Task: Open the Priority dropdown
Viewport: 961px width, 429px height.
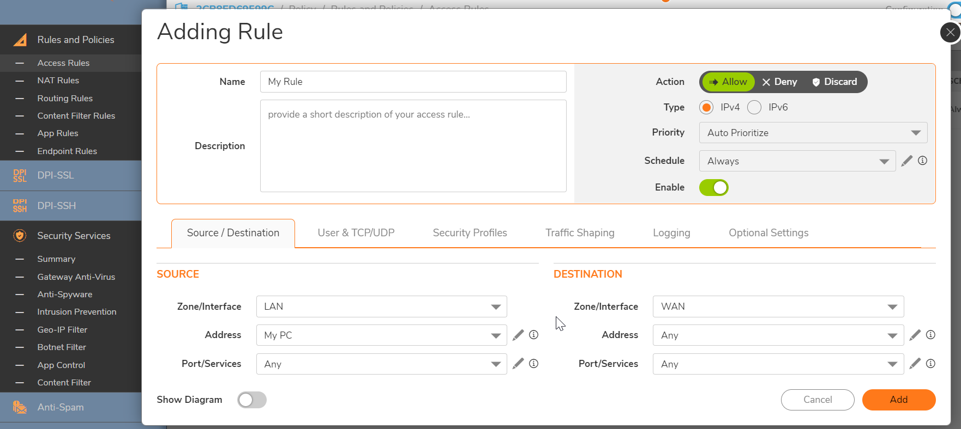Action: [x=813, y=133]
